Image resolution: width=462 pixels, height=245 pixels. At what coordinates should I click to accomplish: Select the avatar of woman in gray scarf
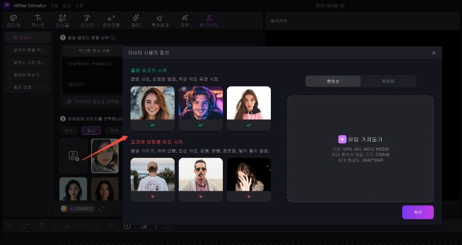(x=105, y=155)
